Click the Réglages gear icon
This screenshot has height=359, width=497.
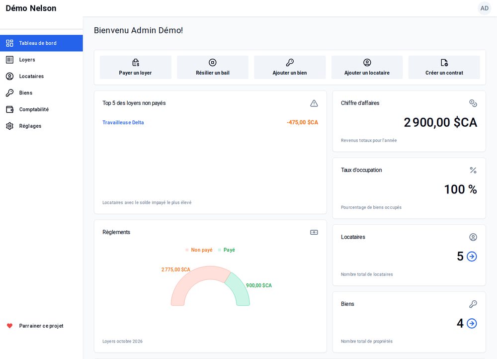(10, 126)
